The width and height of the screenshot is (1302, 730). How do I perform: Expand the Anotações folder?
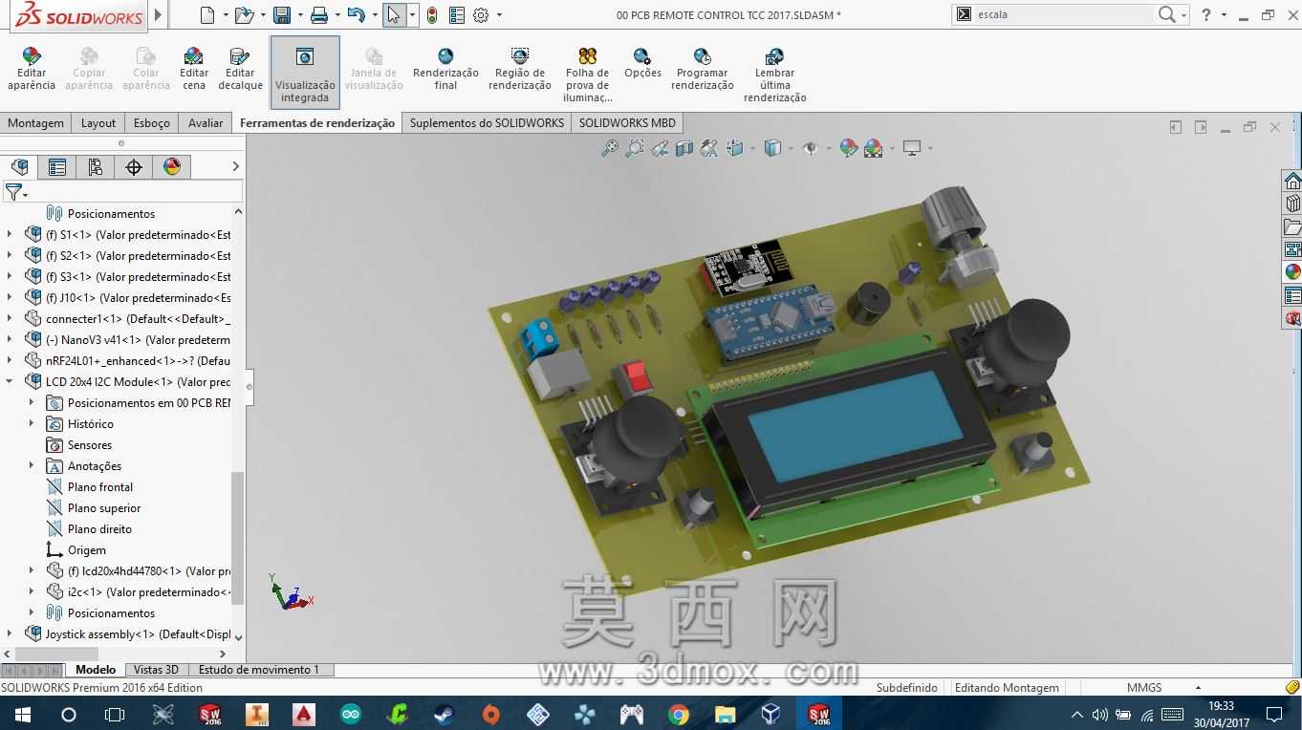[x=32, y=465]
